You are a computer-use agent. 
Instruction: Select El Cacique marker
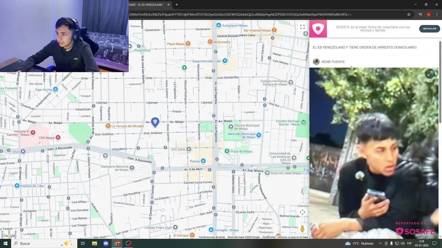click(x=192, y=235)
